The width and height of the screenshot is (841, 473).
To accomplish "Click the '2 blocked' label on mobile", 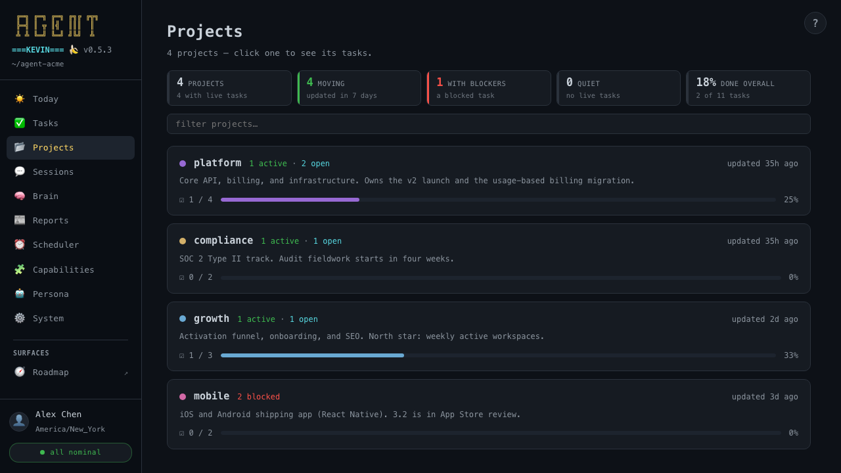I will [259, 397].
